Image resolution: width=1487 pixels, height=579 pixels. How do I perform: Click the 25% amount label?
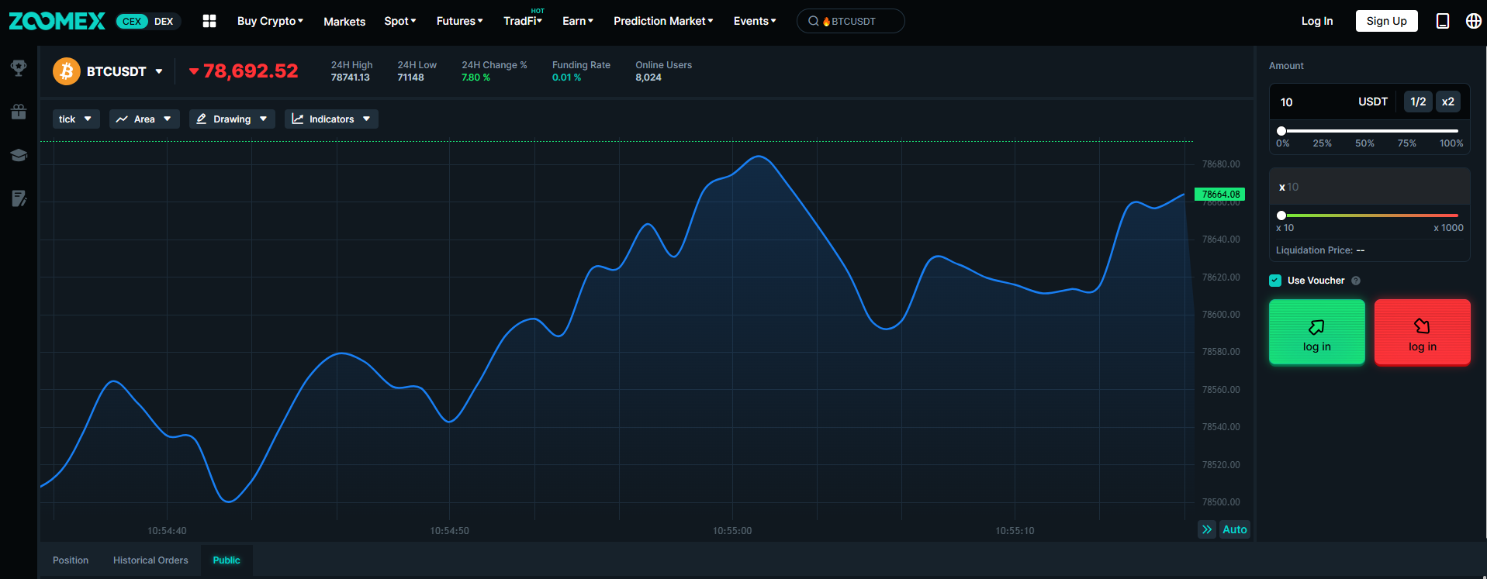pyautogui.click(x=1322, y=143)
